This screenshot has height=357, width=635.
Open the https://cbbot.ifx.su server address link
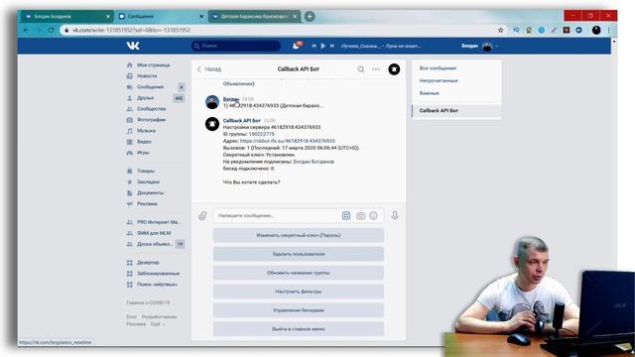click(x=288, y=141)
